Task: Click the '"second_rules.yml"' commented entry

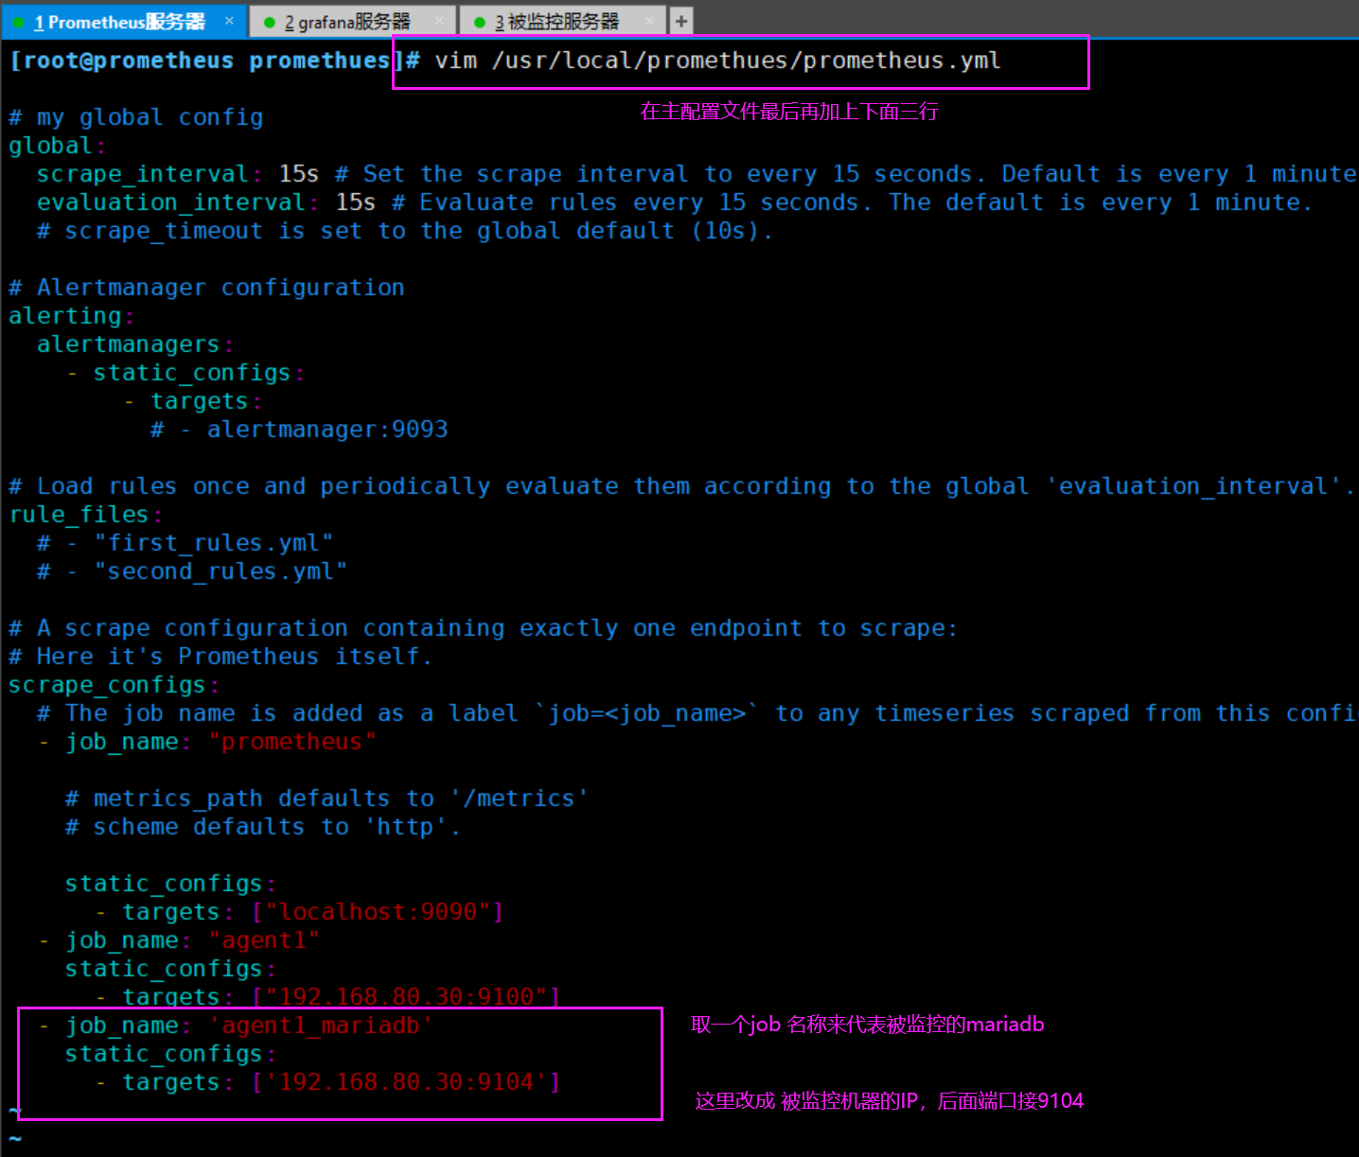Action: [x=221, y=571]
